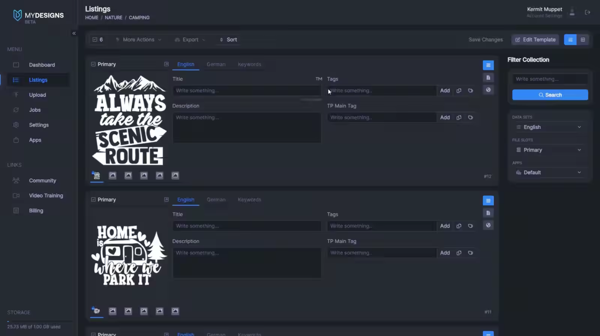Click the copy icon next to the first listing's Tags Add
Screen dimensions: 600x336
point(459,91)
